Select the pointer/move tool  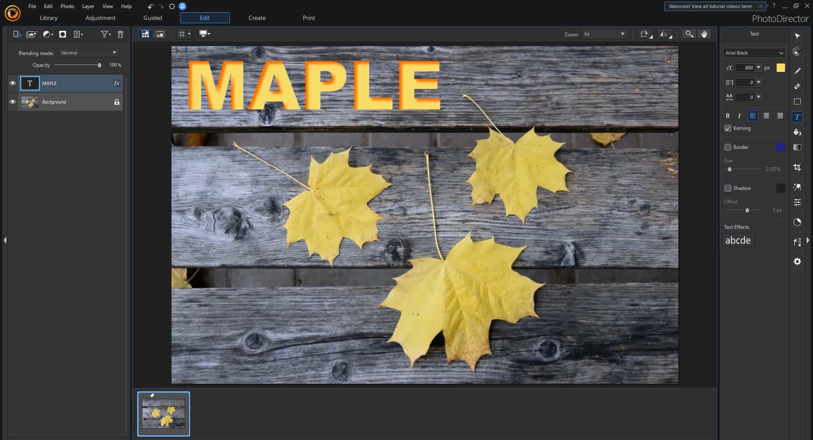click(x=798, y=36)
